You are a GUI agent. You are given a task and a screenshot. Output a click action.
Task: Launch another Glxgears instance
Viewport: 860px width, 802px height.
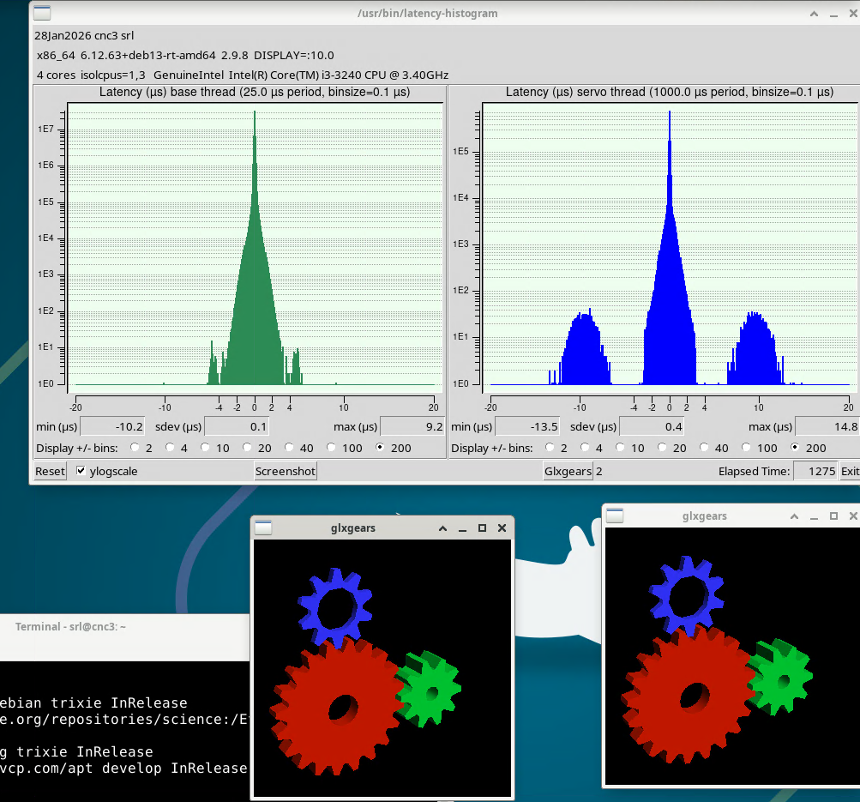click(x=568, y=471)
